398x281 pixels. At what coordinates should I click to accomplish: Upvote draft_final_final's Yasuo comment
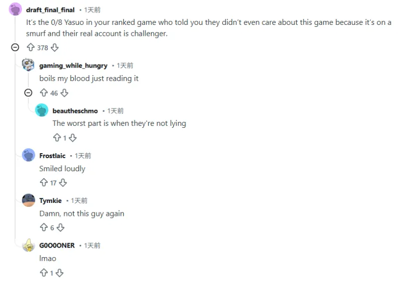click(30, 48)
